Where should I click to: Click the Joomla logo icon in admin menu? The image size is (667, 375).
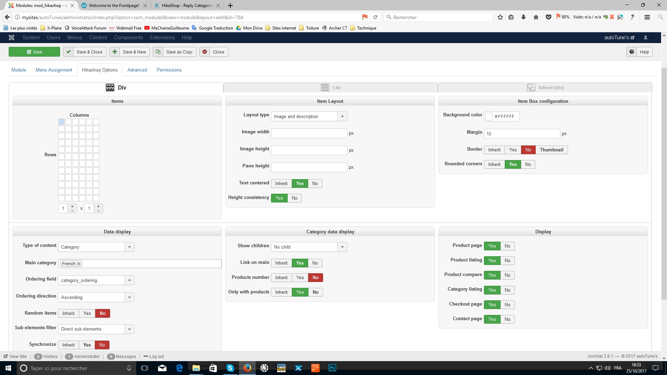(x=11, y=37)
